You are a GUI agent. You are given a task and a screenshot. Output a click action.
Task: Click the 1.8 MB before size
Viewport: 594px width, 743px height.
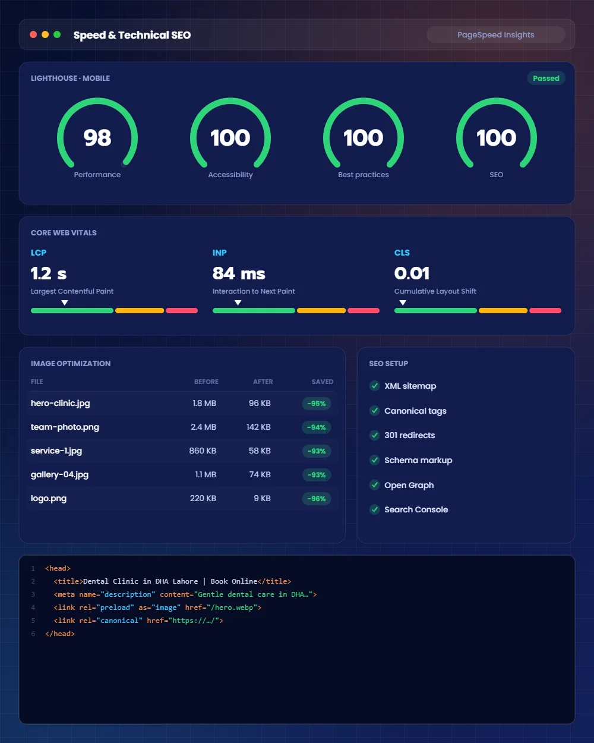[204, 403]
